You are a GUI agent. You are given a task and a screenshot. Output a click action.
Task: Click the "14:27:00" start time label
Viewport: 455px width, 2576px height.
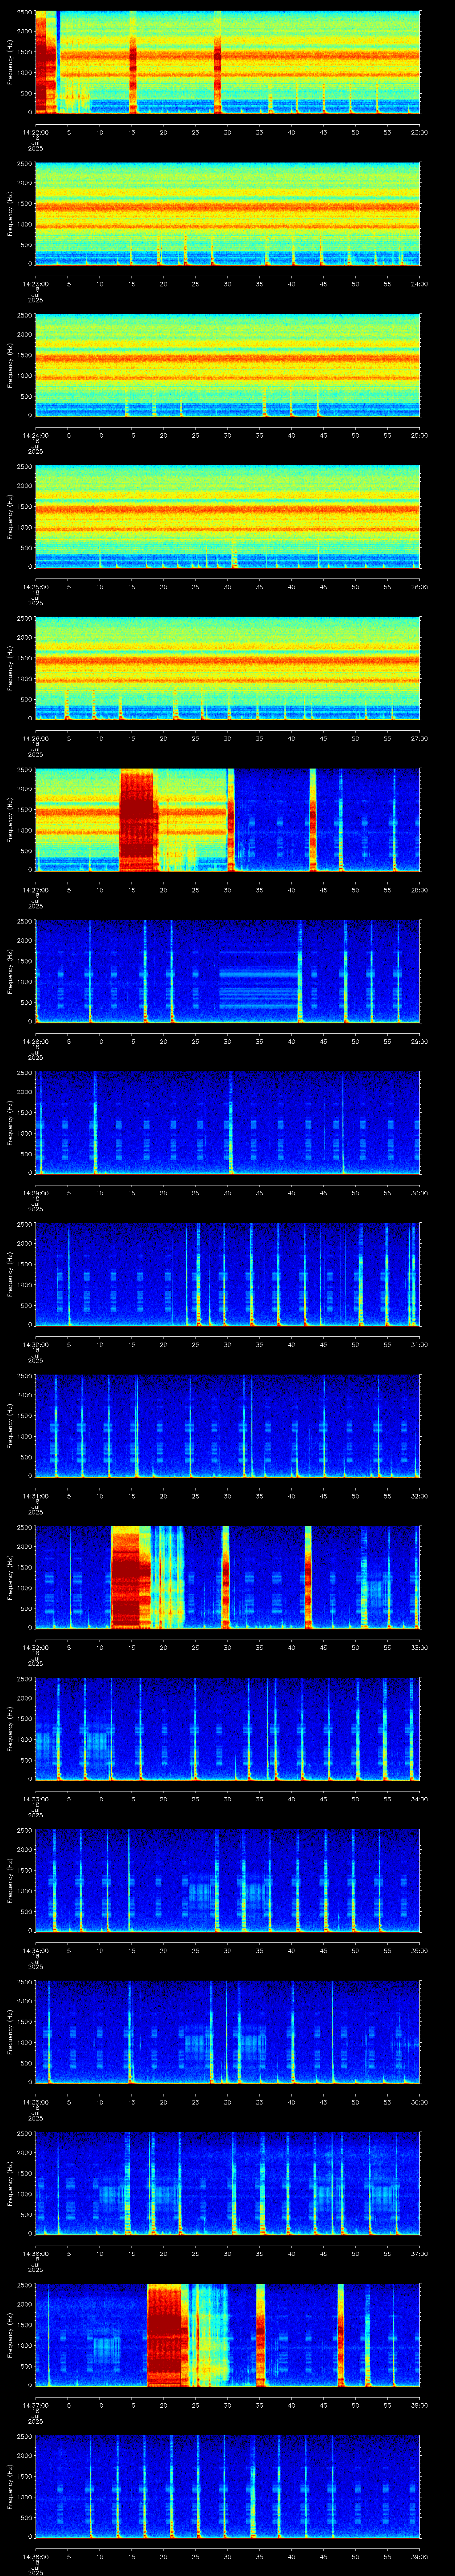pos(35,890)
